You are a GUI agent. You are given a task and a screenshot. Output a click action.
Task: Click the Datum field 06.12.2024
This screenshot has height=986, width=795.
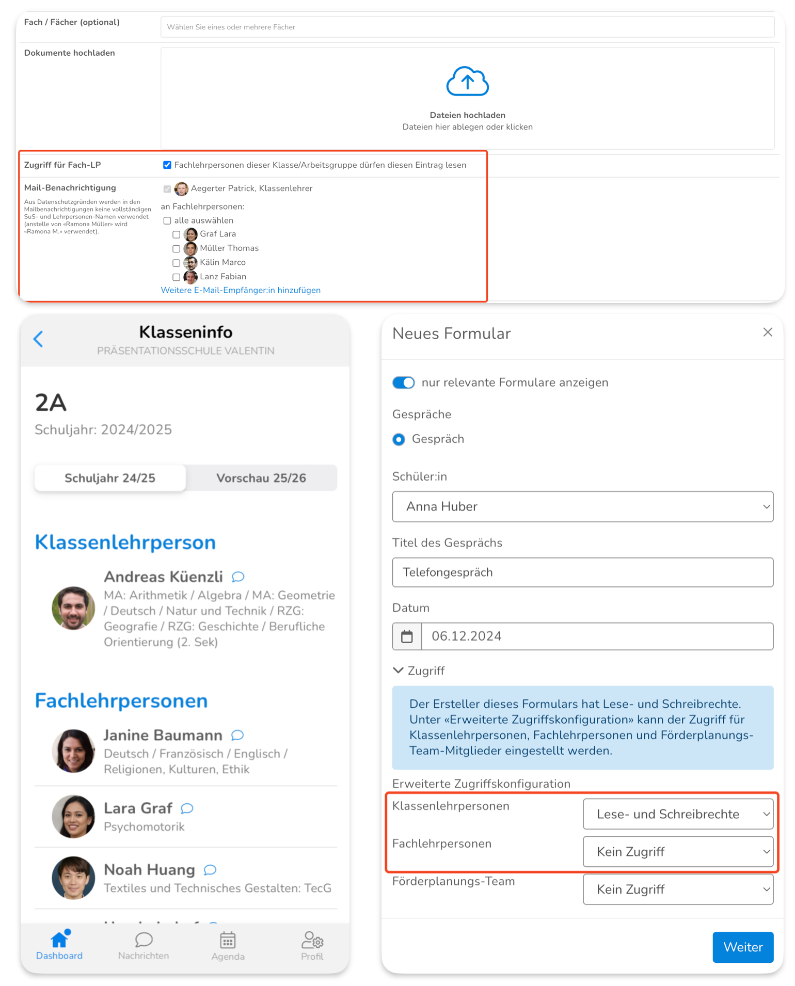click(x=597, y=637)
